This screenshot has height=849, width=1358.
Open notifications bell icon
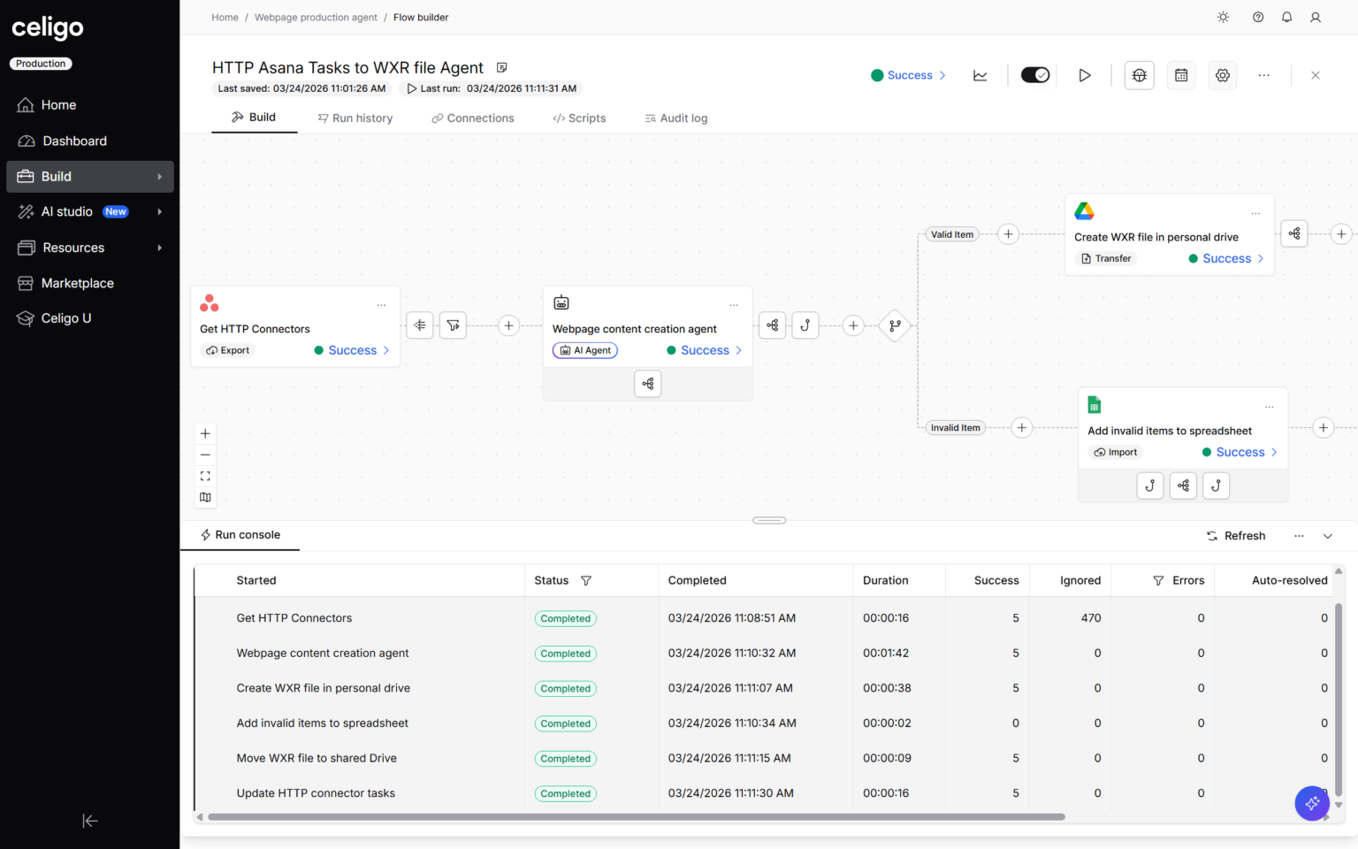click(1287, 18)
